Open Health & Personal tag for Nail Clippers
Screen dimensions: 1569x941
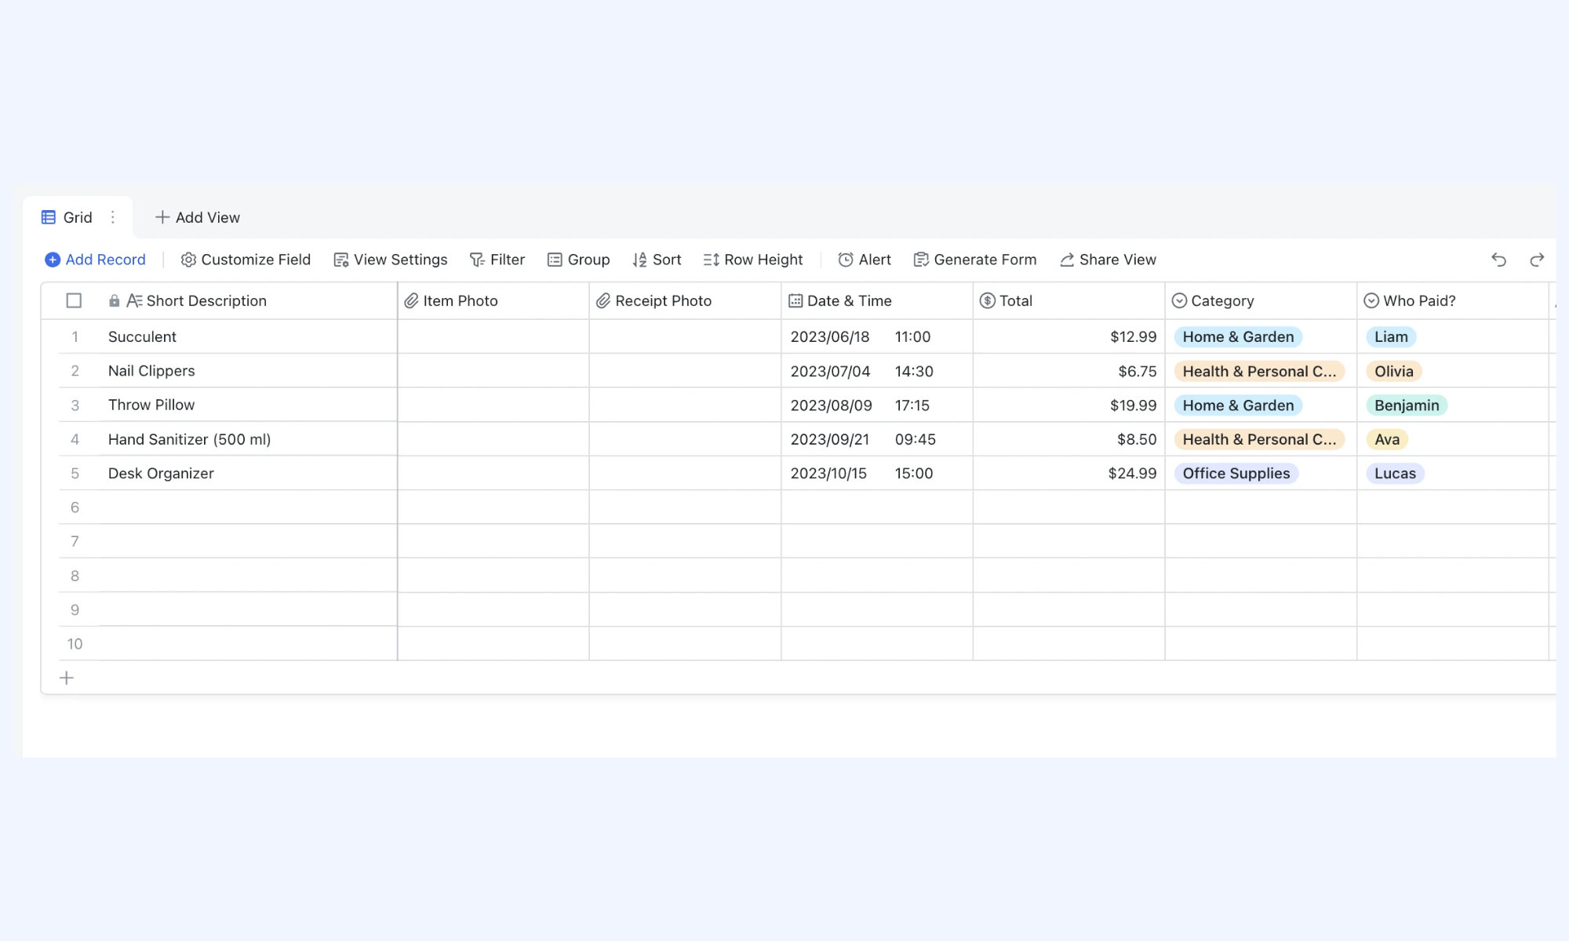click(1259, 371)
